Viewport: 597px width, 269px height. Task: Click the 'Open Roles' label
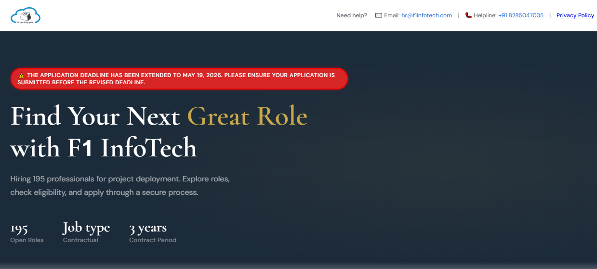(x=27, y=240)
